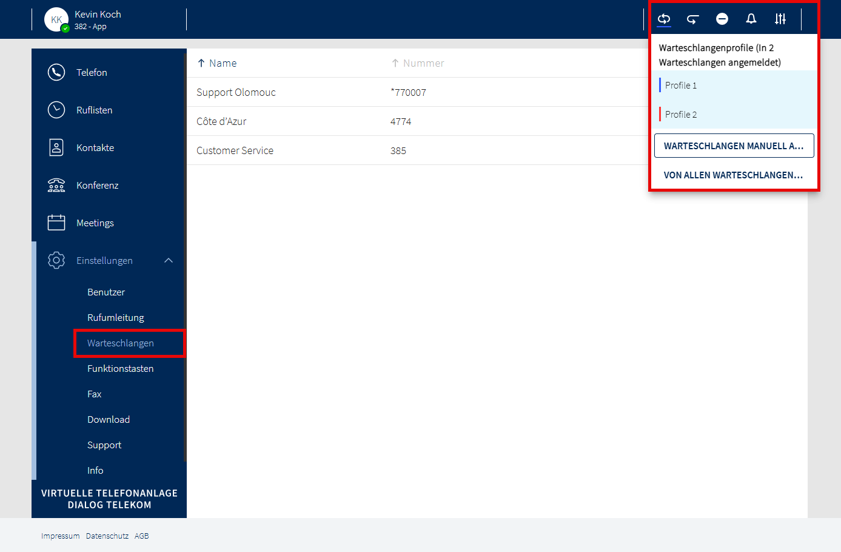Go to Funktionstasten settings page
Screen dimensions: 841x552
[120, 368]
